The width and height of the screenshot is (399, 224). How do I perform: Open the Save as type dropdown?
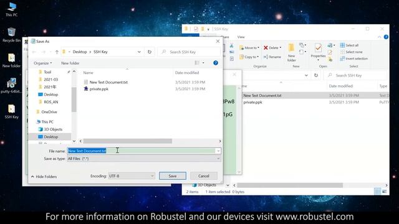[218, 159]
